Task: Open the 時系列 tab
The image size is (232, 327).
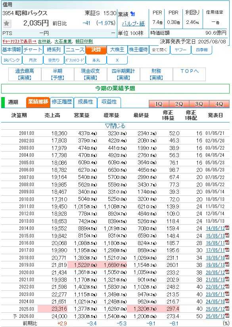Action: click(54, 50)
